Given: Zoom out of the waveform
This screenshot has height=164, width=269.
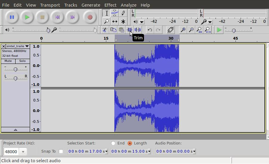Looking at the screenshot, I should pyautogui.click(x=191, y=30).
